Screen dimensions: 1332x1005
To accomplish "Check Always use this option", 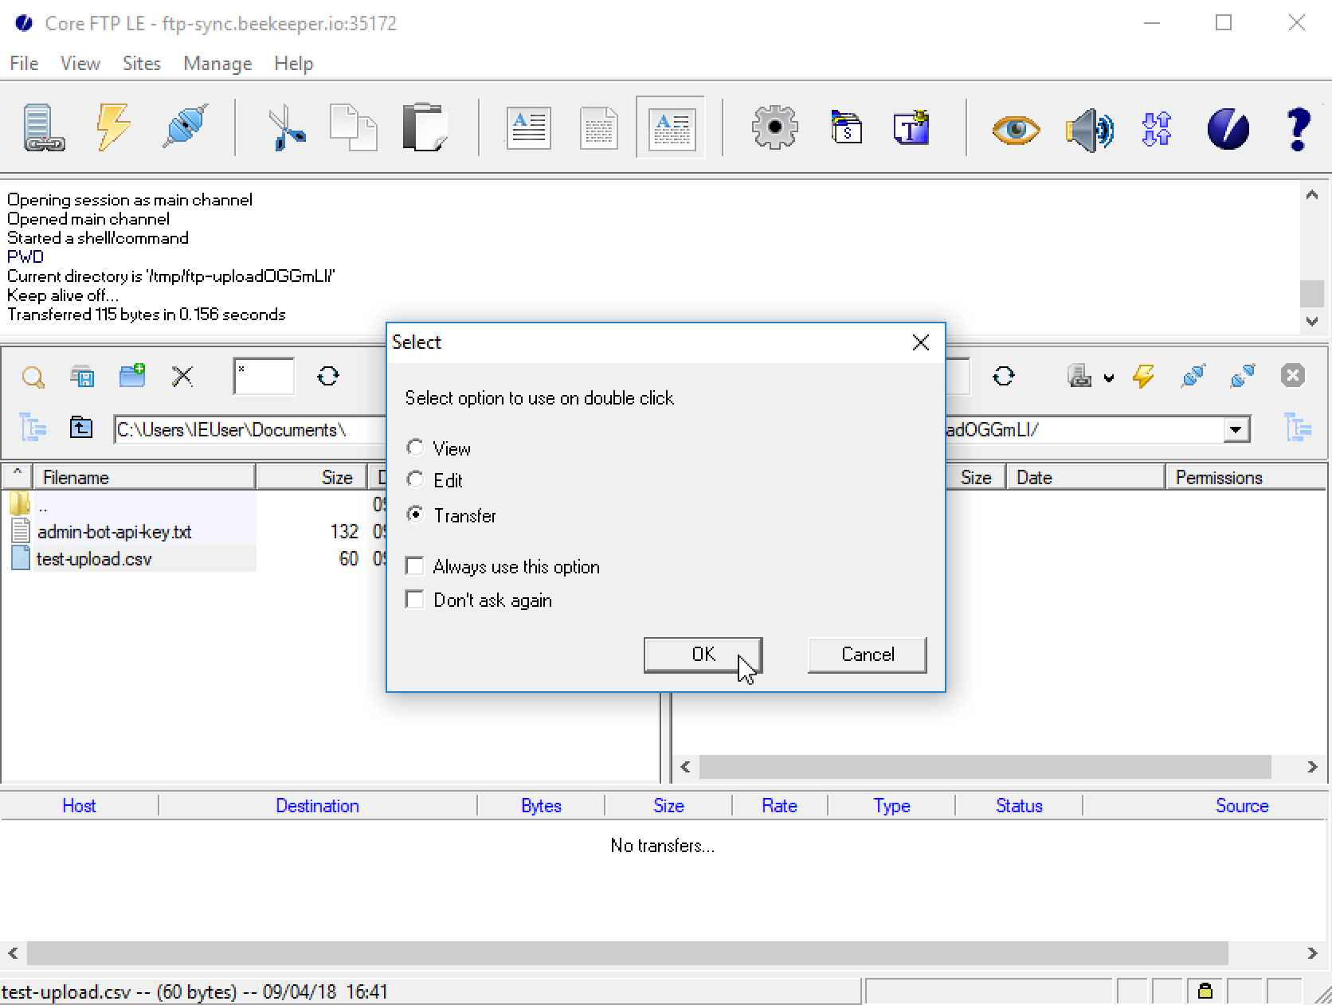I will pos(414,566).
